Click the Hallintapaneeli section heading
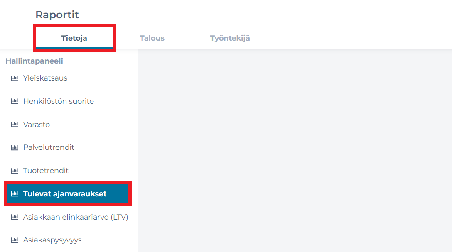 tap(34, 61)
